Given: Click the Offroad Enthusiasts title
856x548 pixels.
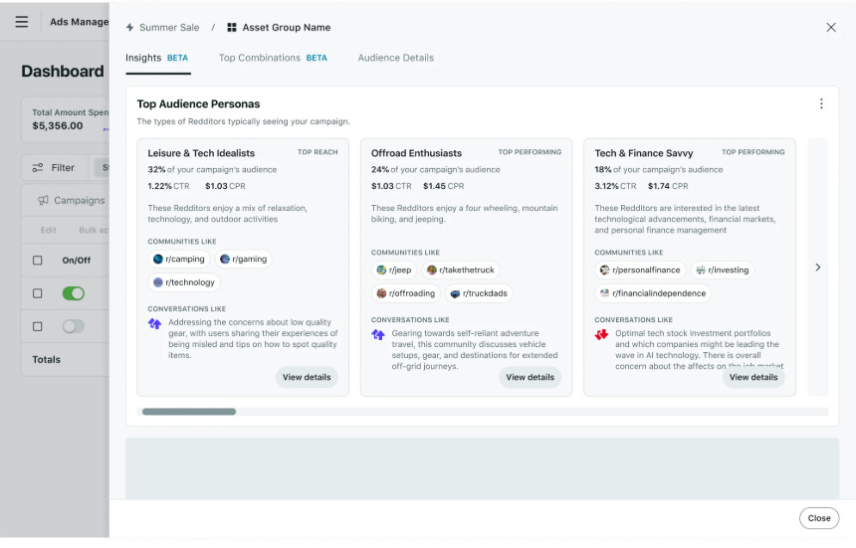Looking at the screenshot, I should tap(416, 153).
